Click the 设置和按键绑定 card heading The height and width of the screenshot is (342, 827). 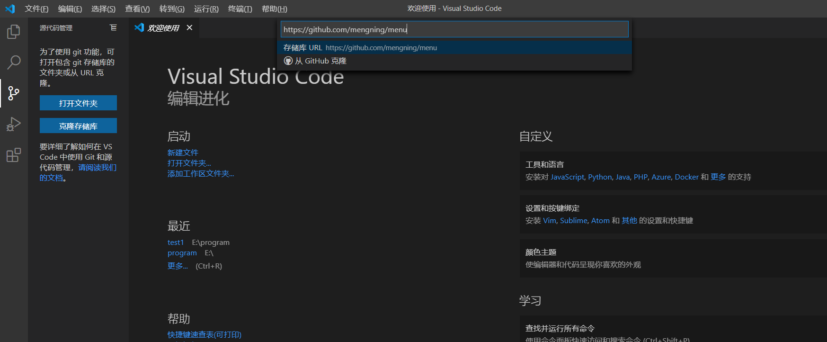[552, 208]
